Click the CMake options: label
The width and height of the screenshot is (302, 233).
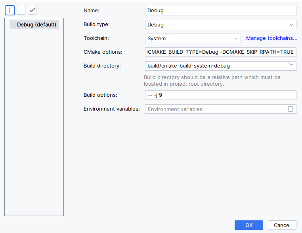click(103, 52)
